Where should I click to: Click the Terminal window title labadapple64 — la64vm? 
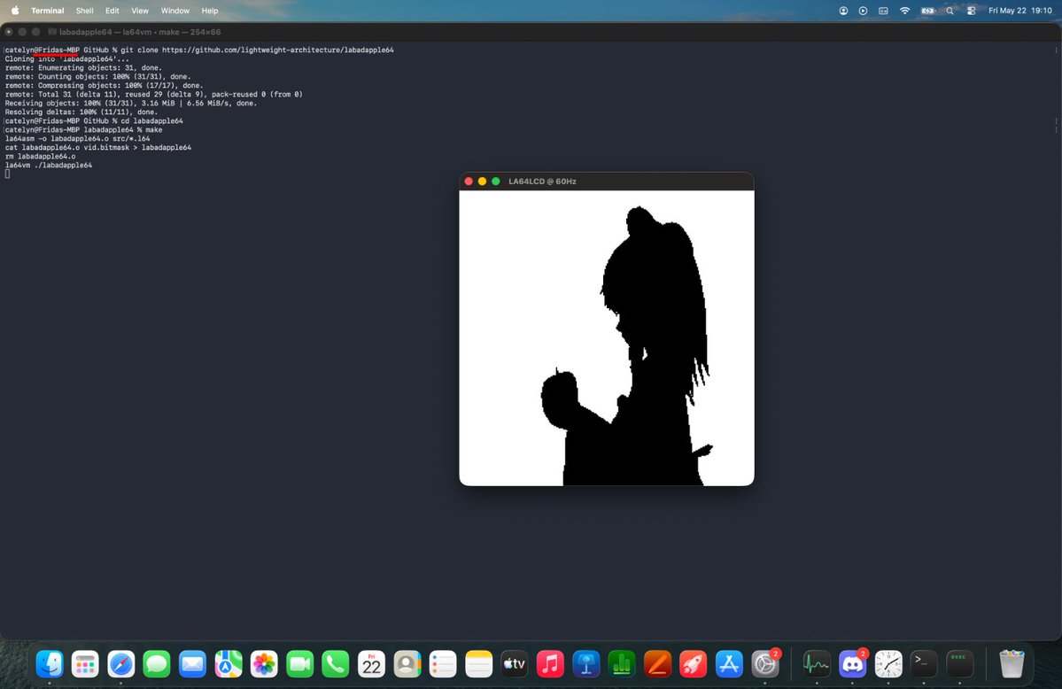140,32
